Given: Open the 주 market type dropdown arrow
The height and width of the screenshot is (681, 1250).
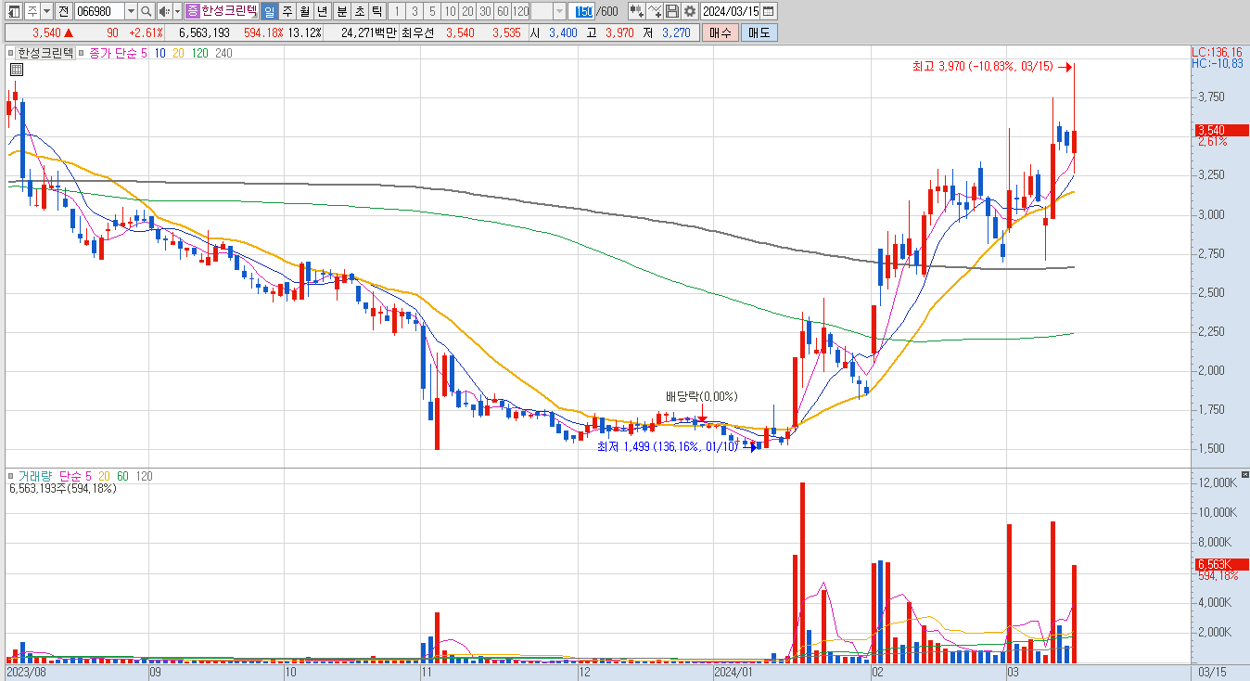Looking at the screenshot, I should tap(46, 11).
